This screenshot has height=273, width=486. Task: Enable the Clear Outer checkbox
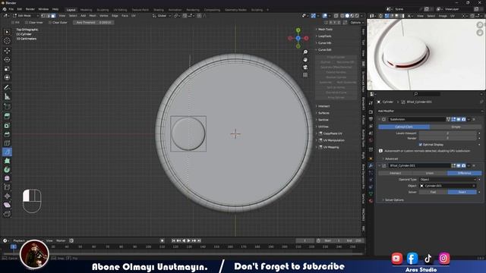(50, 23)
